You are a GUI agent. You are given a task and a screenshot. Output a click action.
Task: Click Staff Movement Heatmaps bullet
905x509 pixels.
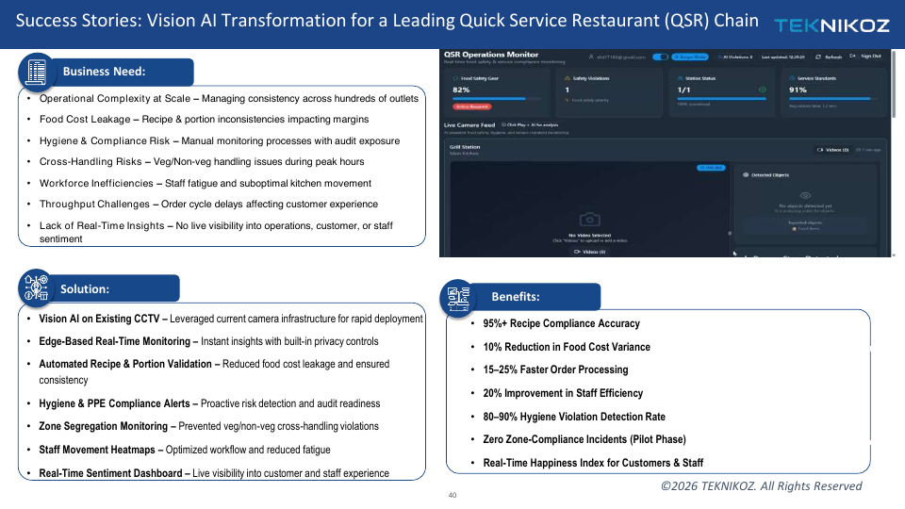[184, 450]
